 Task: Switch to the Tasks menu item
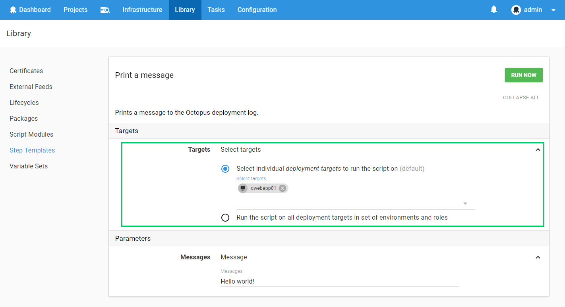216,10
